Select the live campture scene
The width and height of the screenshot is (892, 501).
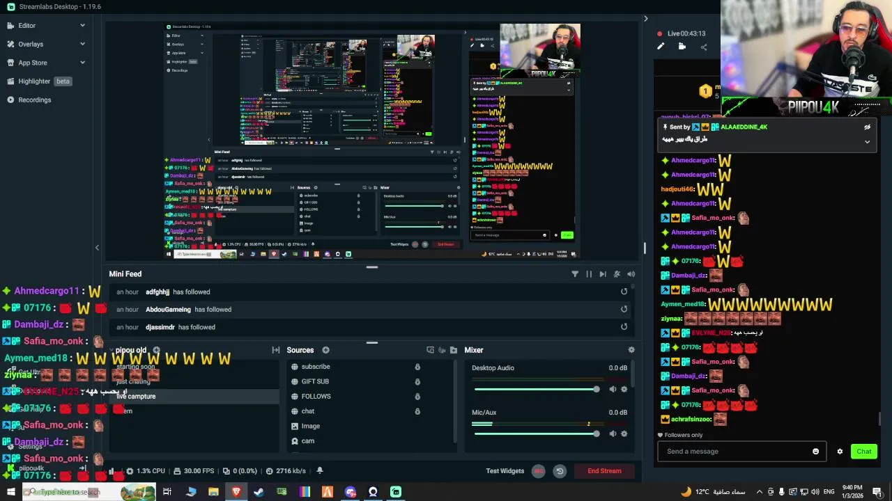pyautogui.click(x=195, y=397)
